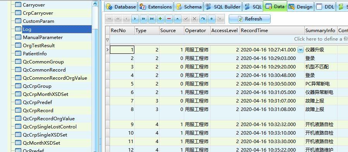348x152 pixels.
Task: Click SummaryInfo cell '机型不匹配'
Action: click(321, 67)
